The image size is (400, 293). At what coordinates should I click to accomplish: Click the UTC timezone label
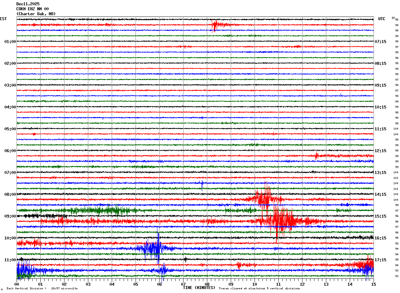382,19
